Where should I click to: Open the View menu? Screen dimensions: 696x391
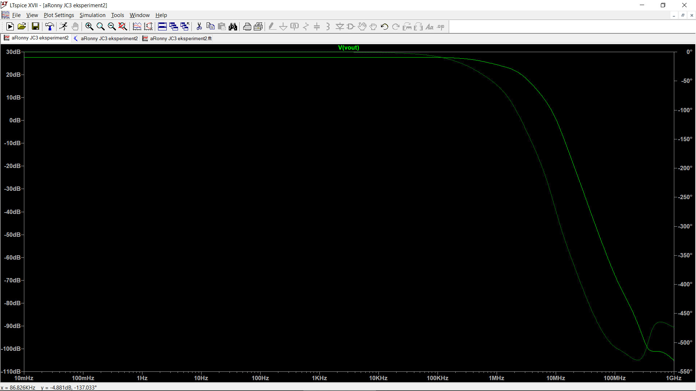coord(32,15)
